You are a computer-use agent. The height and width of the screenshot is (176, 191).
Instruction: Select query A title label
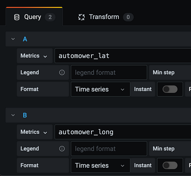(25, 39)
